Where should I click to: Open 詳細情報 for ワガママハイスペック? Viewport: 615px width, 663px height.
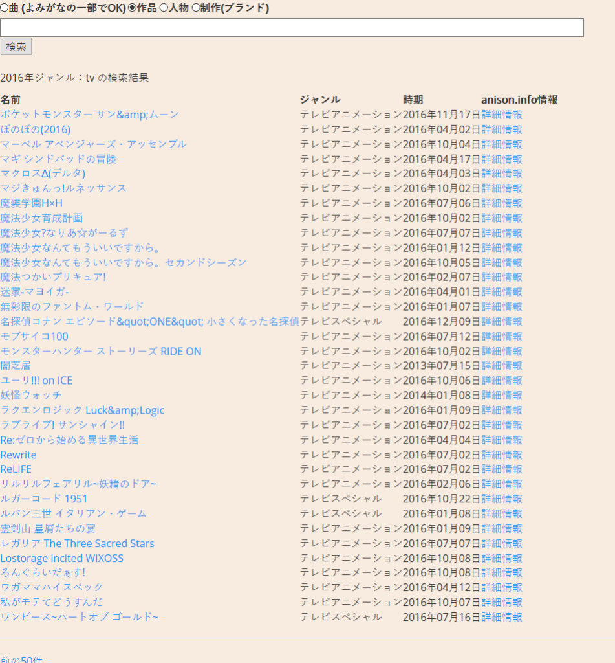point(502,587)
